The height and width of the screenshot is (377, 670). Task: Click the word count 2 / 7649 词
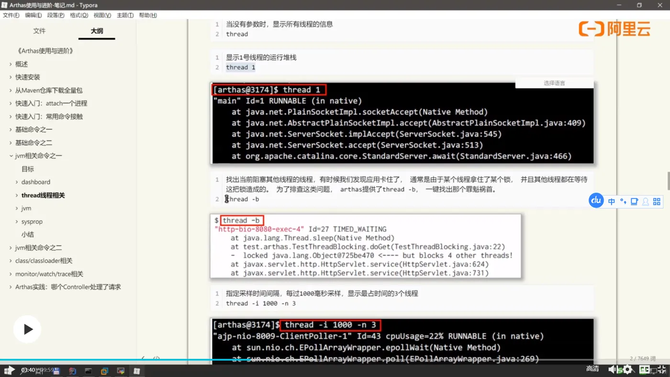point(642,358)
